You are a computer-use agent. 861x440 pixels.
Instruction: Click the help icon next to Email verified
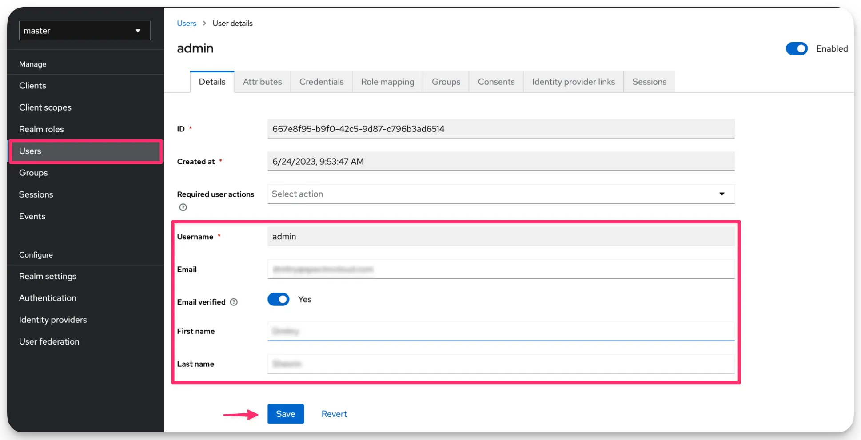pos(234,302)
